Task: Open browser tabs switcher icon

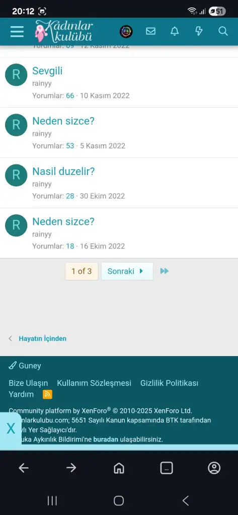Action: coord(167,468)
